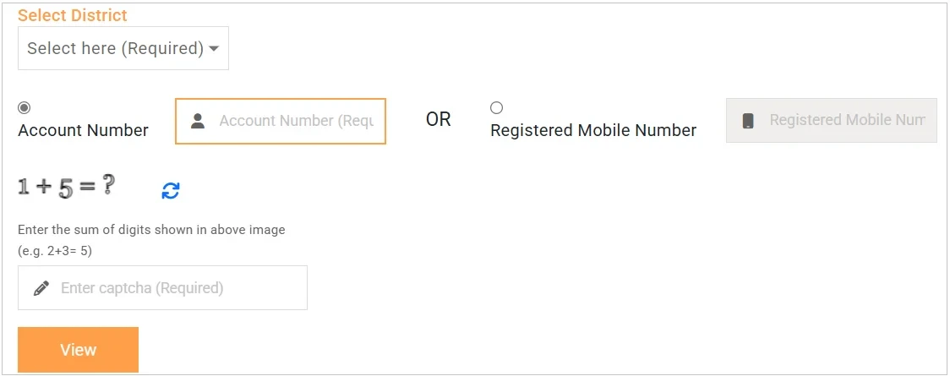Screen dimensions: 950x376
Task: Select the Account Number radio button
Action: click(x=24, y=107)
